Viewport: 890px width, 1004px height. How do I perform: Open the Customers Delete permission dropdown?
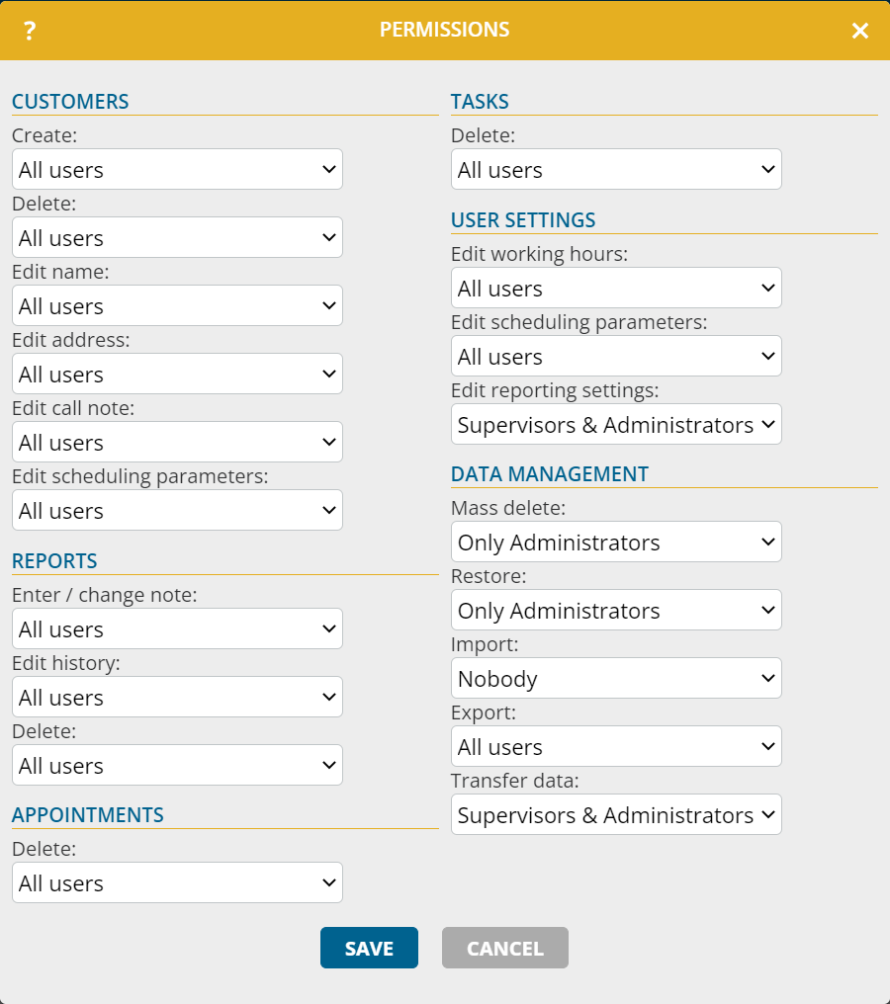(x=176, y=237)
